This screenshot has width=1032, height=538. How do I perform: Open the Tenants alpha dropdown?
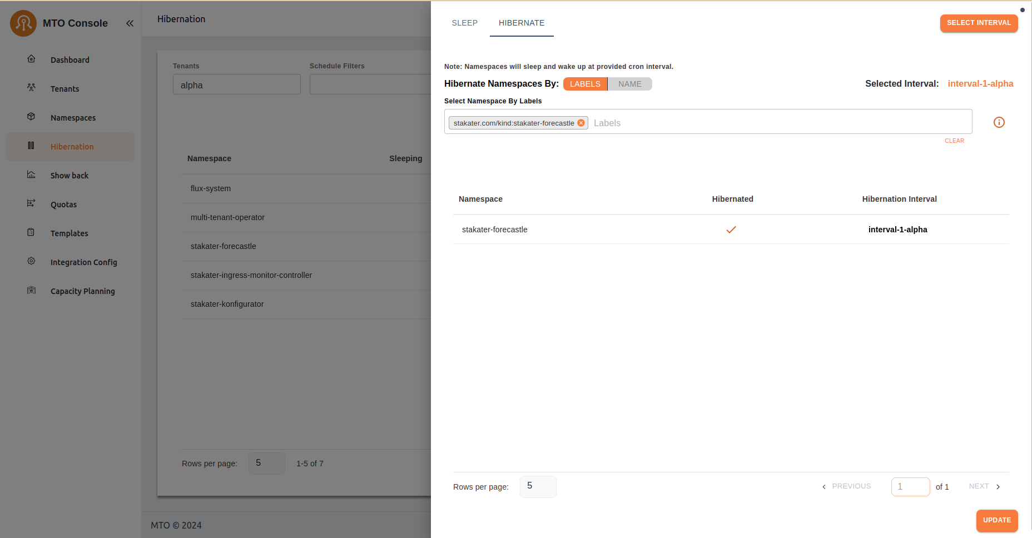coord(236,85)
